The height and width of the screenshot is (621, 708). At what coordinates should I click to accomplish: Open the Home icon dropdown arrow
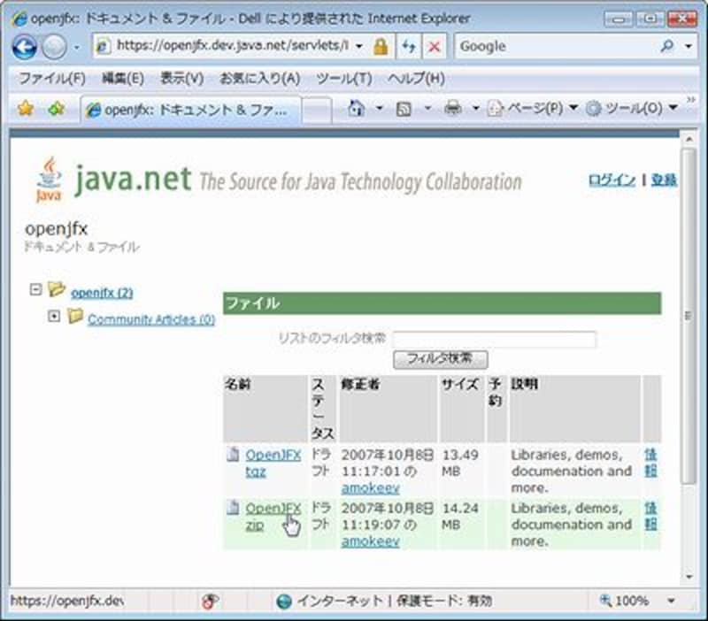pos(380,108)
